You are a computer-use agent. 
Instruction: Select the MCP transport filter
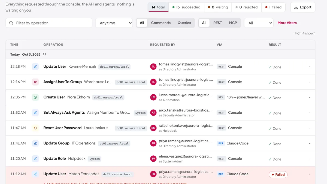pyautogui.click(x=233, y=23)
